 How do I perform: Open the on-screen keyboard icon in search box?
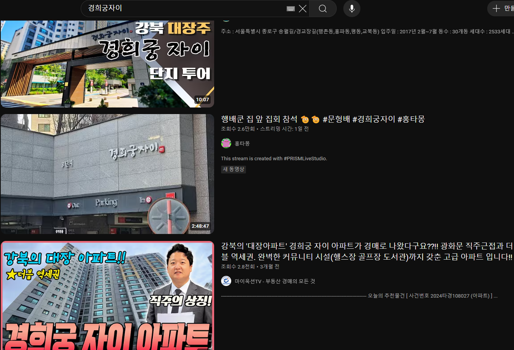(291, 9)
